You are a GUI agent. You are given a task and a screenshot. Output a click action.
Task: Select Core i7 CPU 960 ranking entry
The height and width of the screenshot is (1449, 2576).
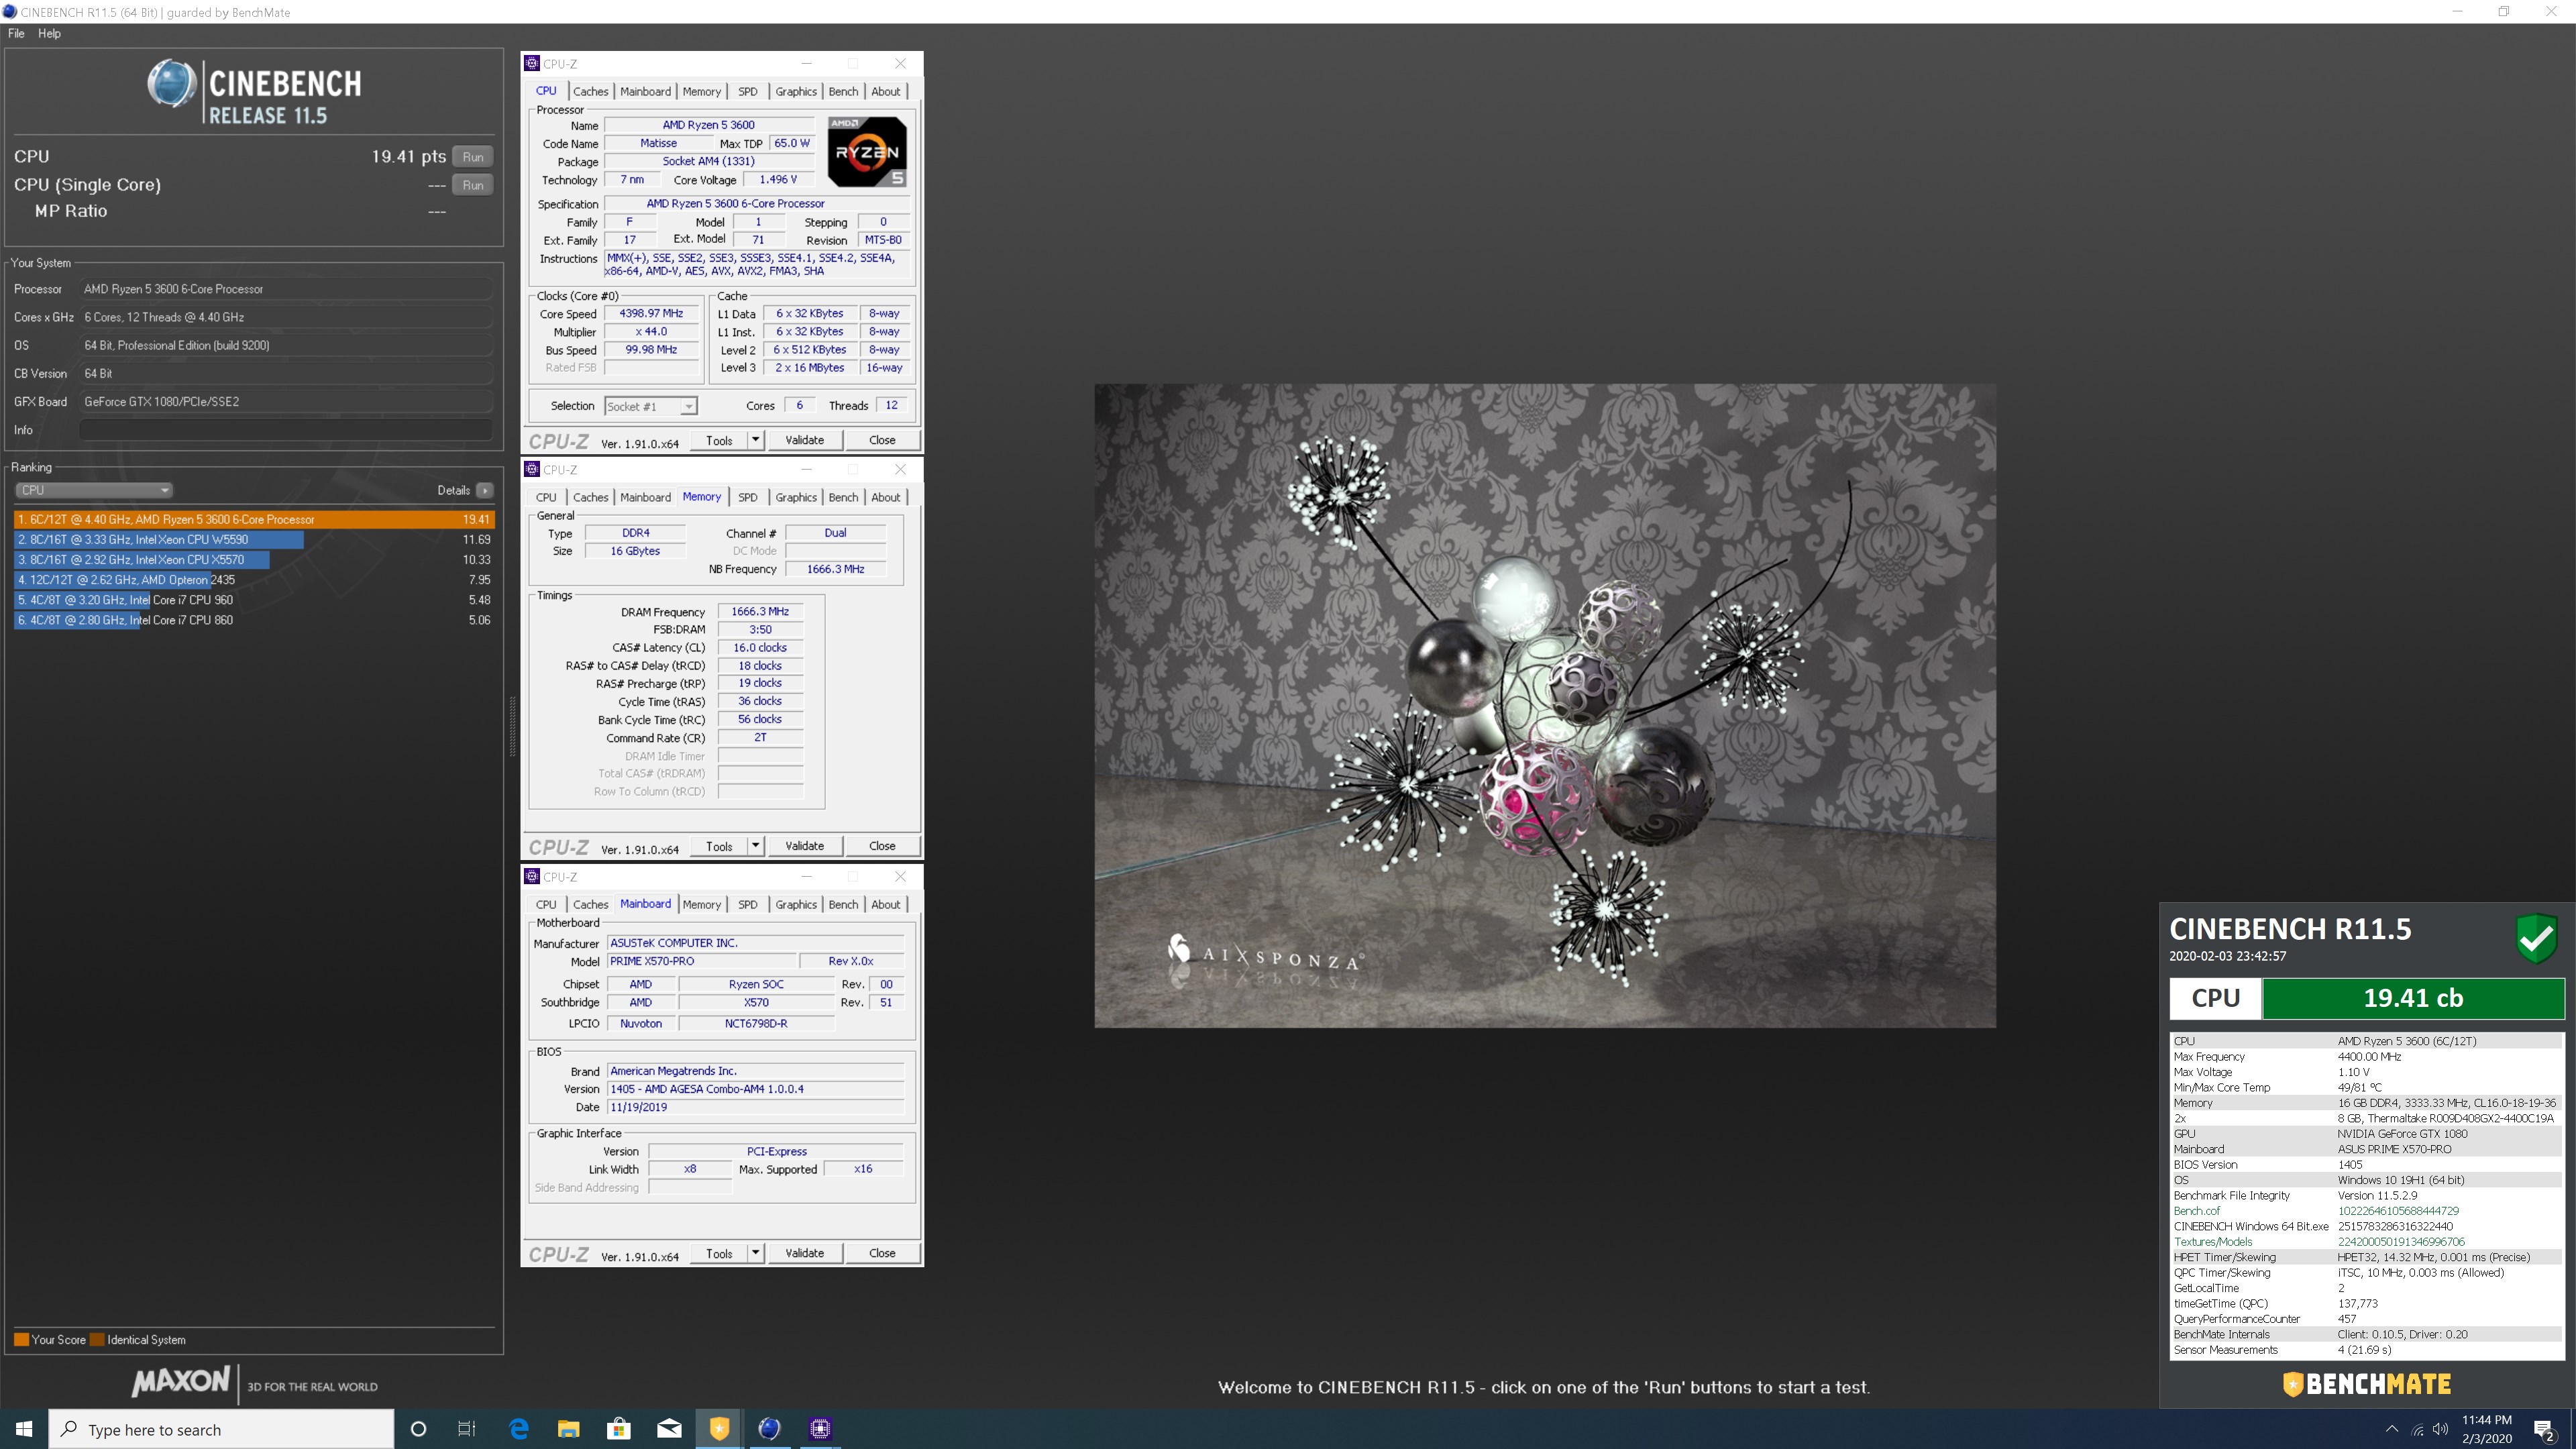254,600
